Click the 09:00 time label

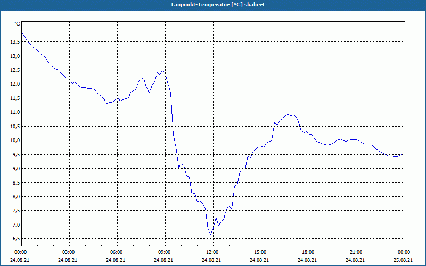click(x=163, y=252)
